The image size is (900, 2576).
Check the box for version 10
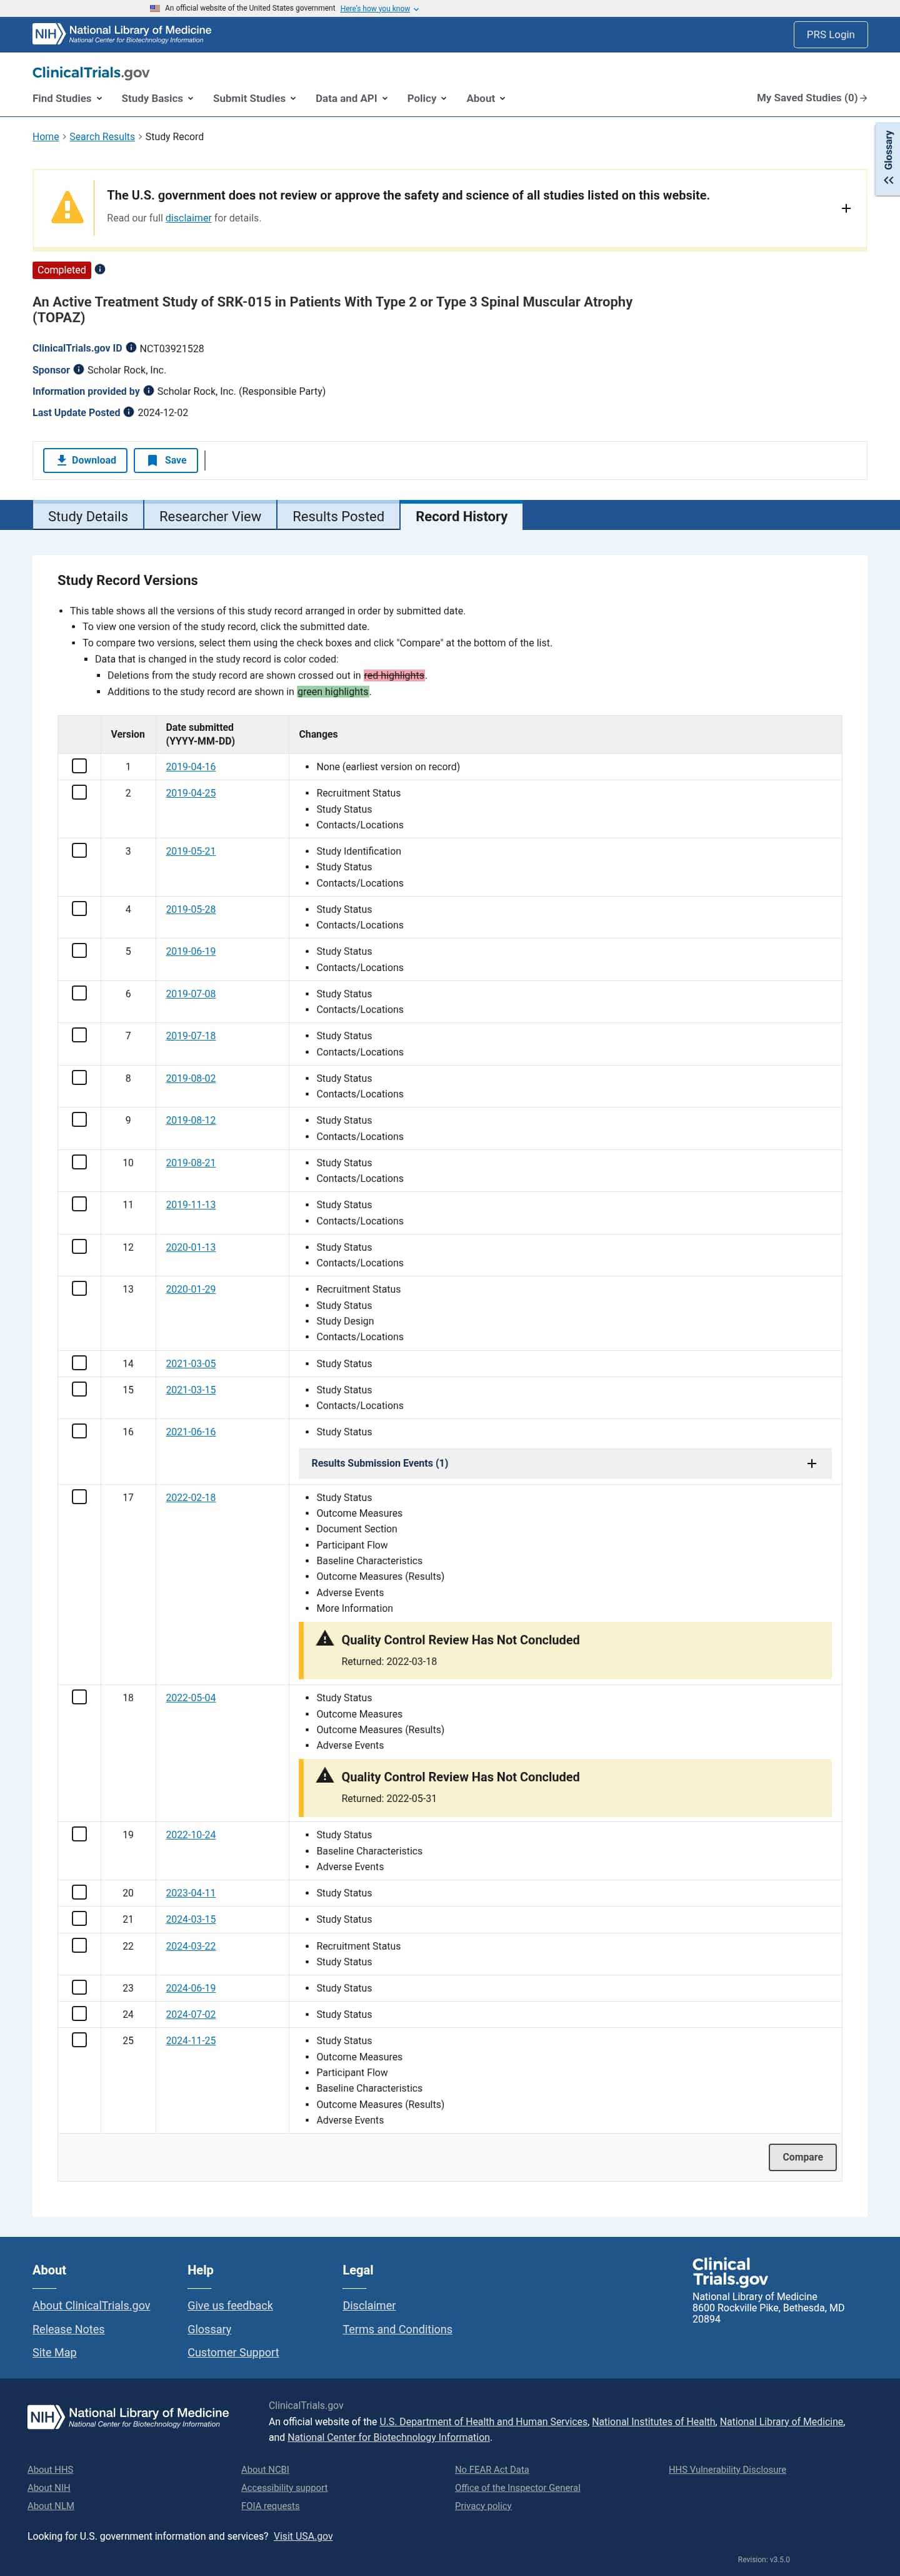click(79, 1162)
